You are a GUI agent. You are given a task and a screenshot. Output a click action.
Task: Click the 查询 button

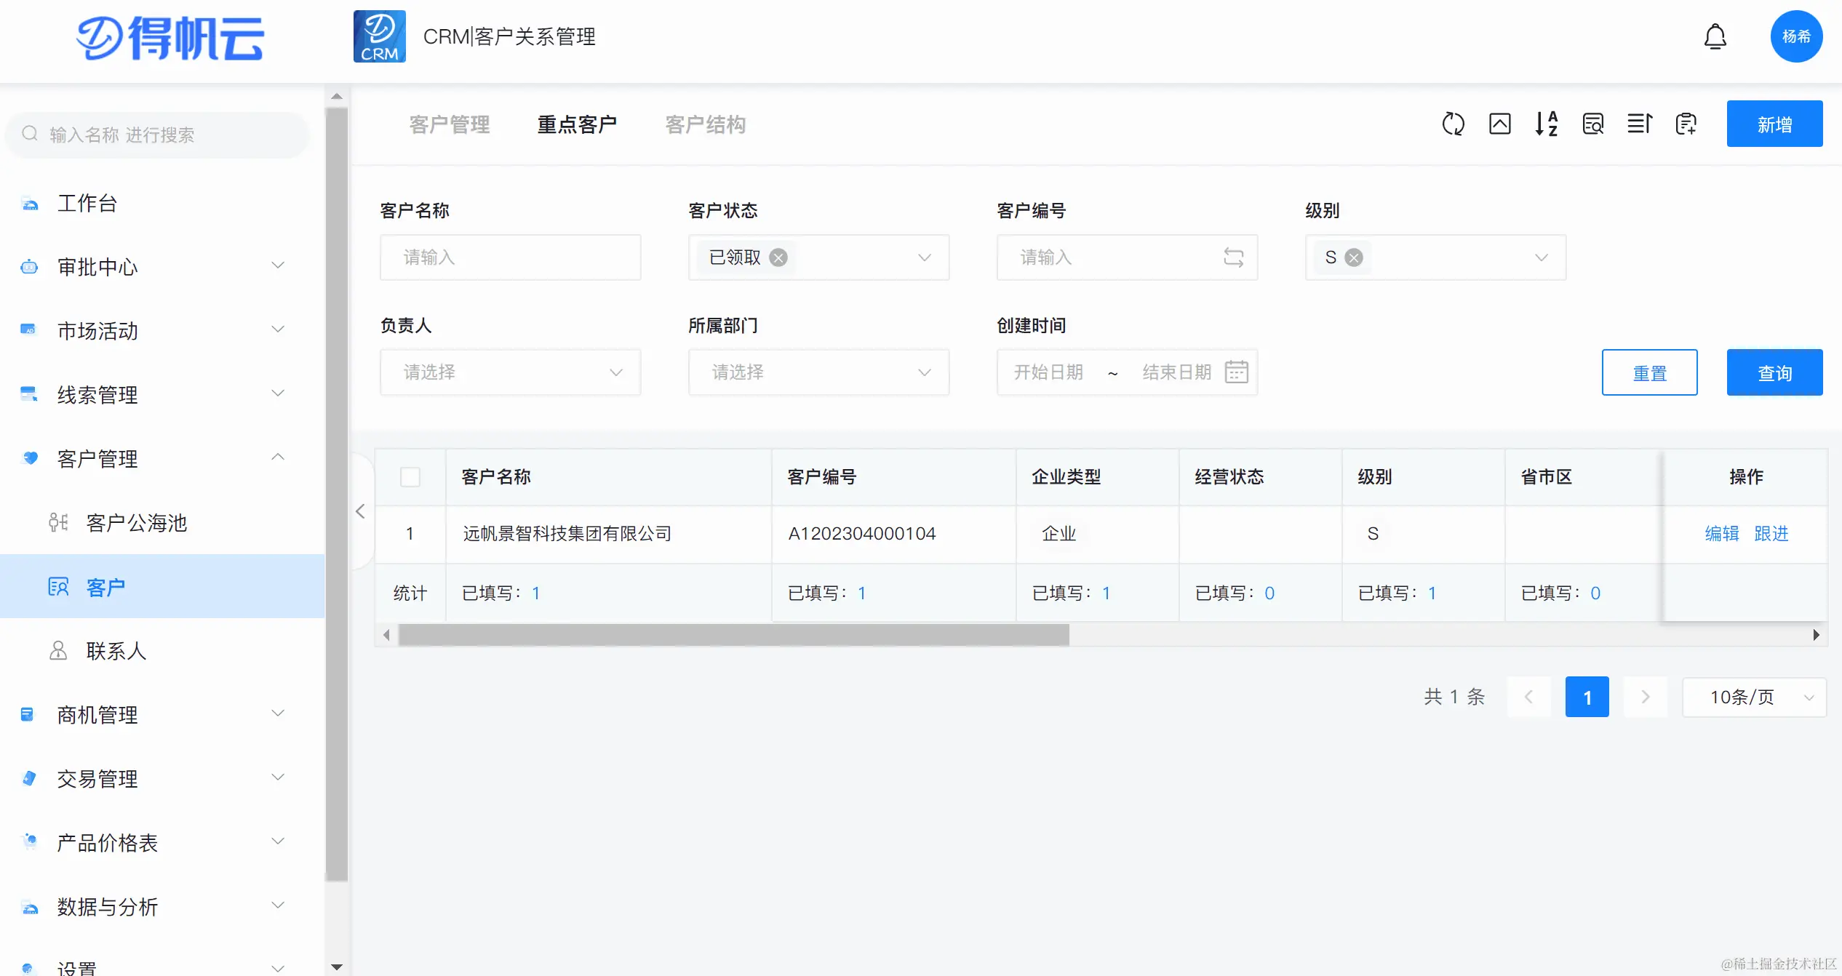[x=1774, y=372]
